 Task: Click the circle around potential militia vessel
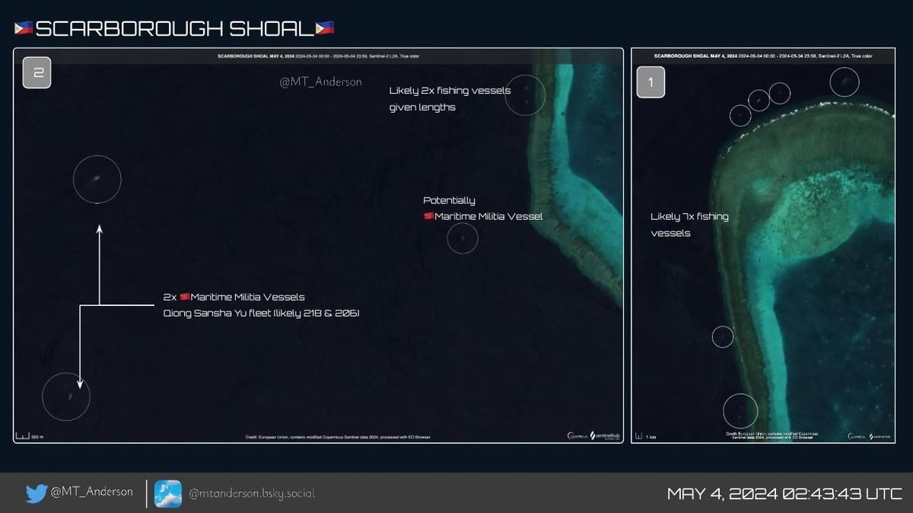point(462,238)
